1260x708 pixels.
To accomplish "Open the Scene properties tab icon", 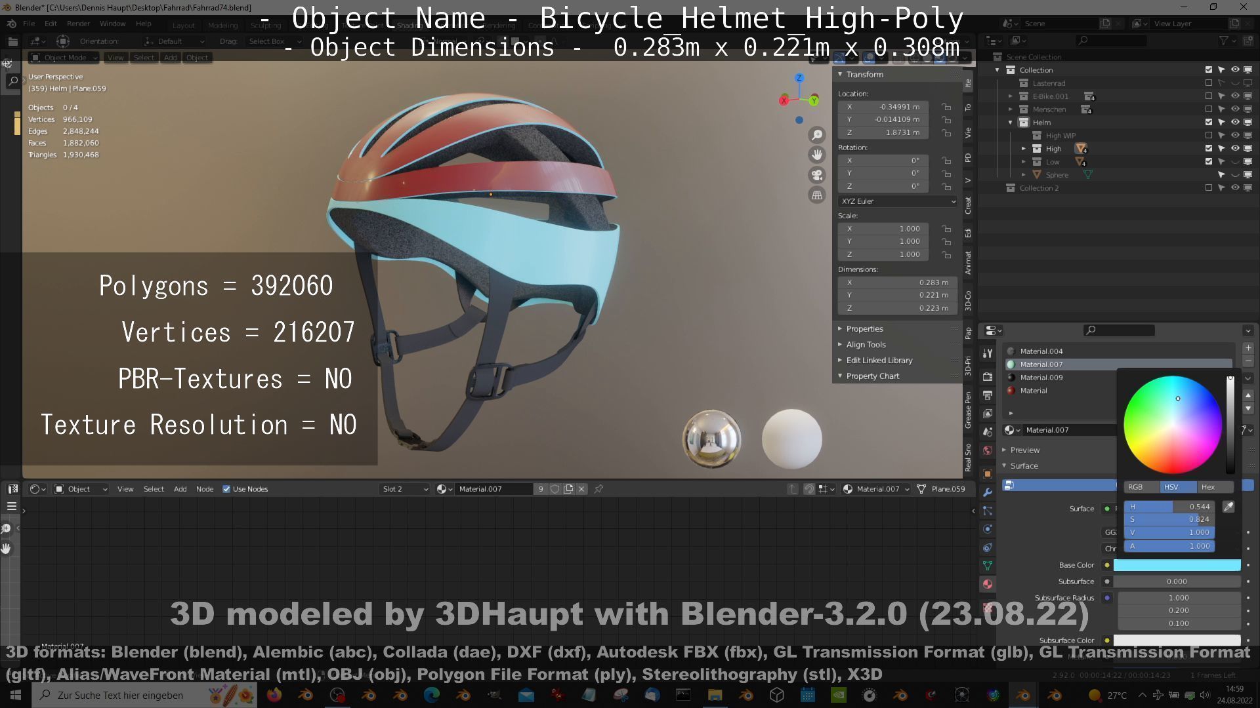I will (x=988, y=432).
